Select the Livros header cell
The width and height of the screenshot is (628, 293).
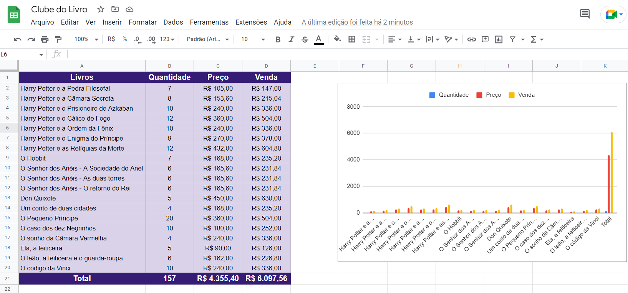tap(82, 77)
